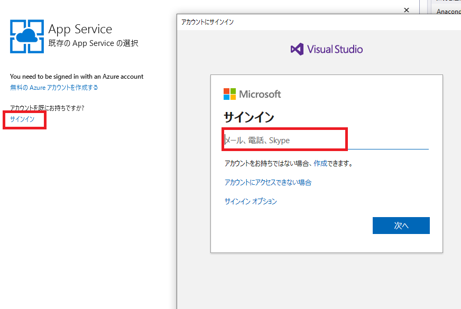Click the 'You need to be signed in' message
Screen dimensions: 461x309
[x=77, y=77]
